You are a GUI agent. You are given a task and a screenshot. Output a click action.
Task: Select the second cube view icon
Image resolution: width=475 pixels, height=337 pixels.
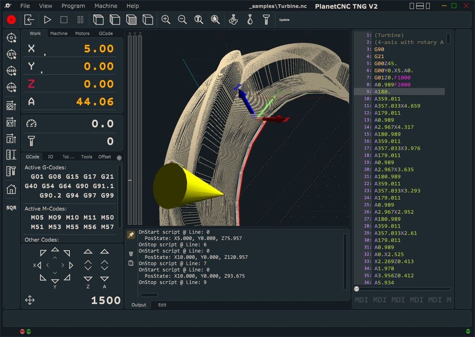click(x=115, y=20)
